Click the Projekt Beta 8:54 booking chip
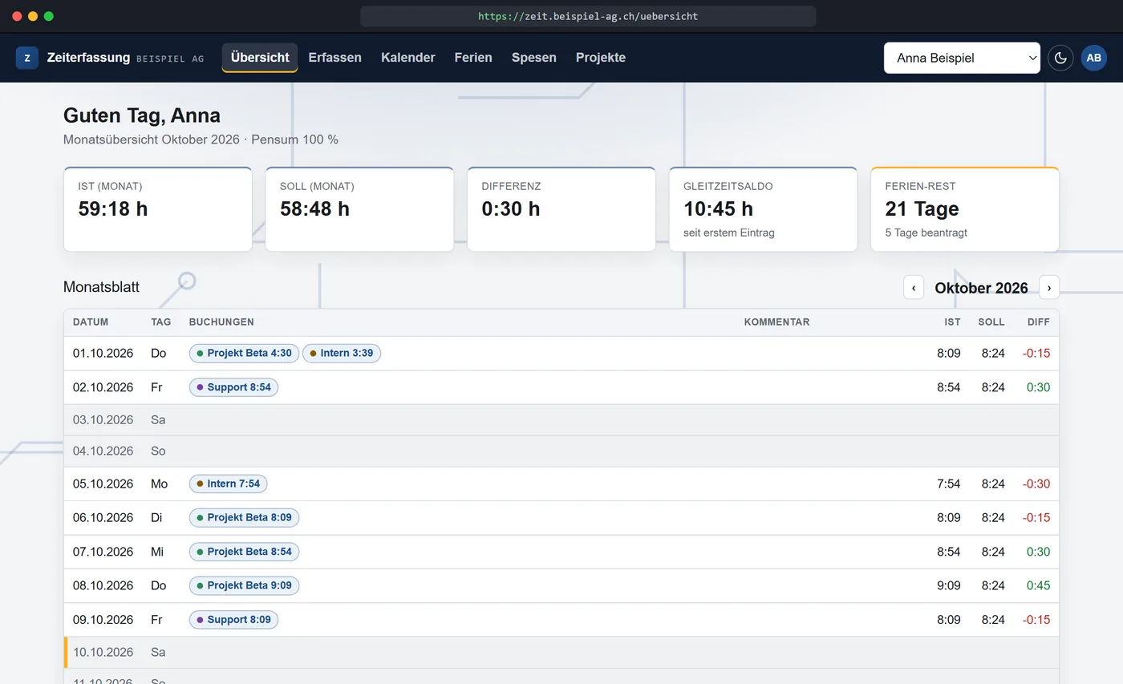Viewport: 1123px width, 684px height. (x=244, y=552)
